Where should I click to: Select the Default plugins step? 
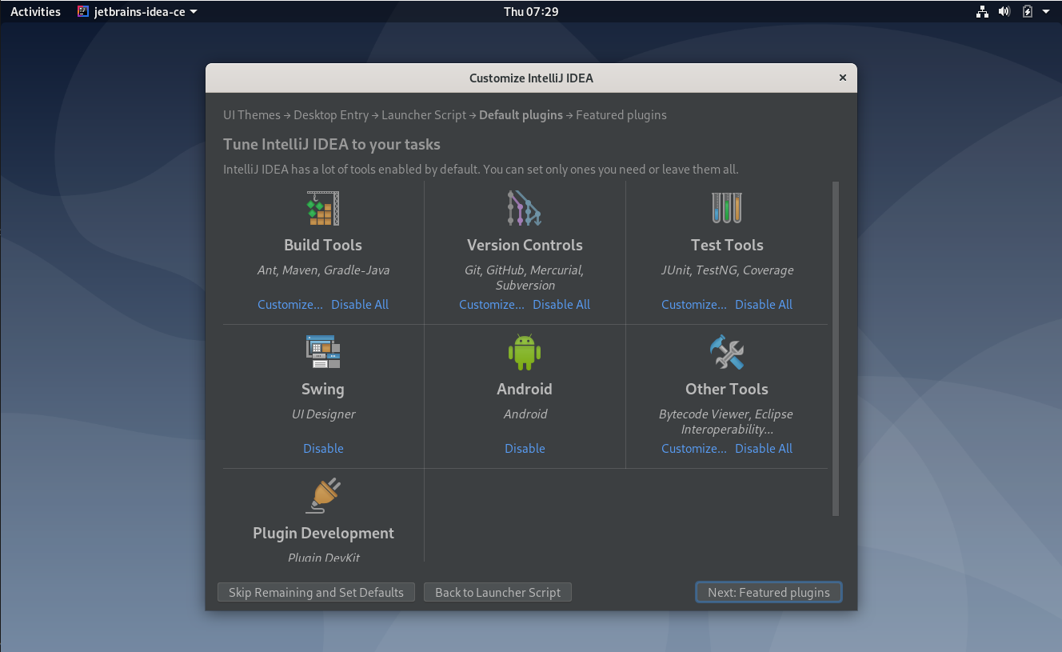(x=521, y=114)
